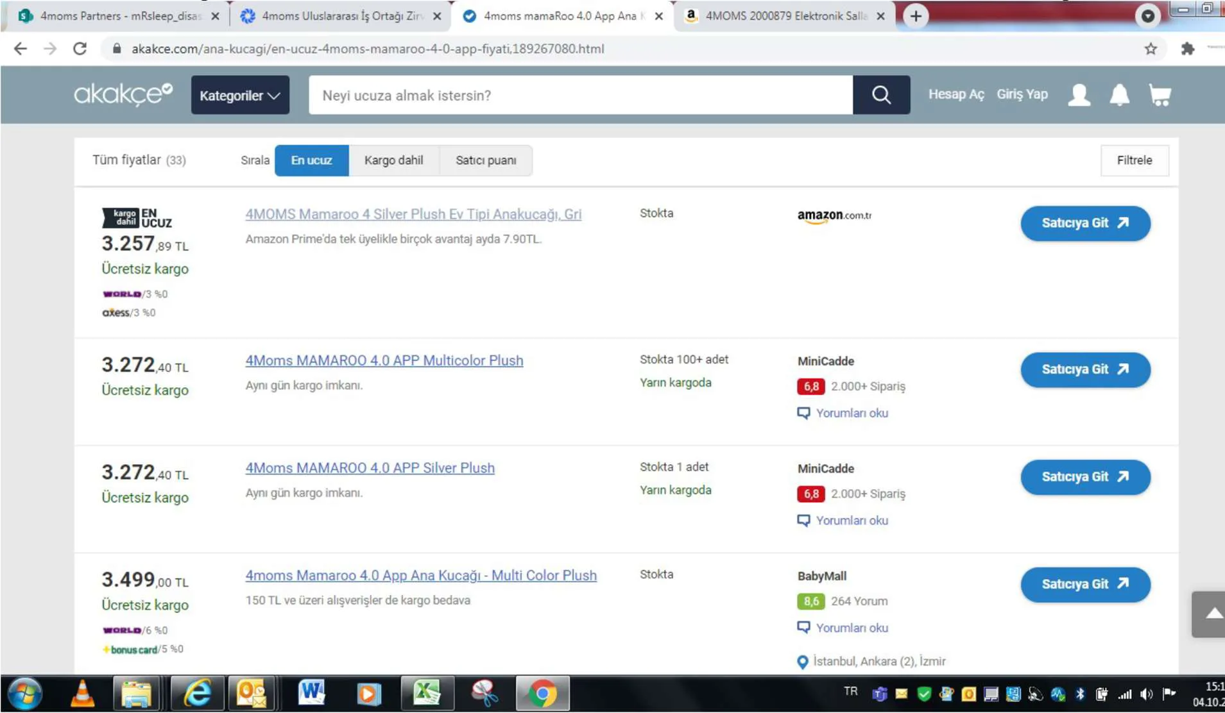
Task: Switch to the 4moms Partners mRsleep tab
Action: [x=119, y=16]
